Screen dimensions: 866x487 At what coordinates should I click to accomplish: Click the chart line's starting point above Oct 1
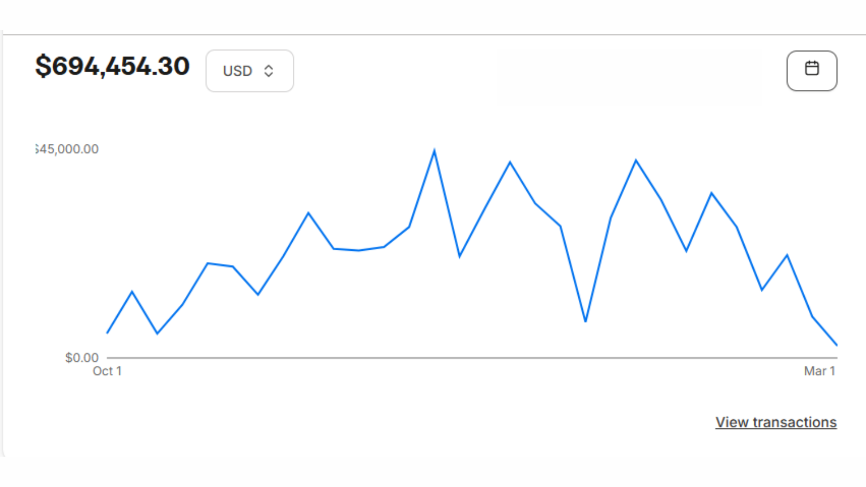click(107, 333)
